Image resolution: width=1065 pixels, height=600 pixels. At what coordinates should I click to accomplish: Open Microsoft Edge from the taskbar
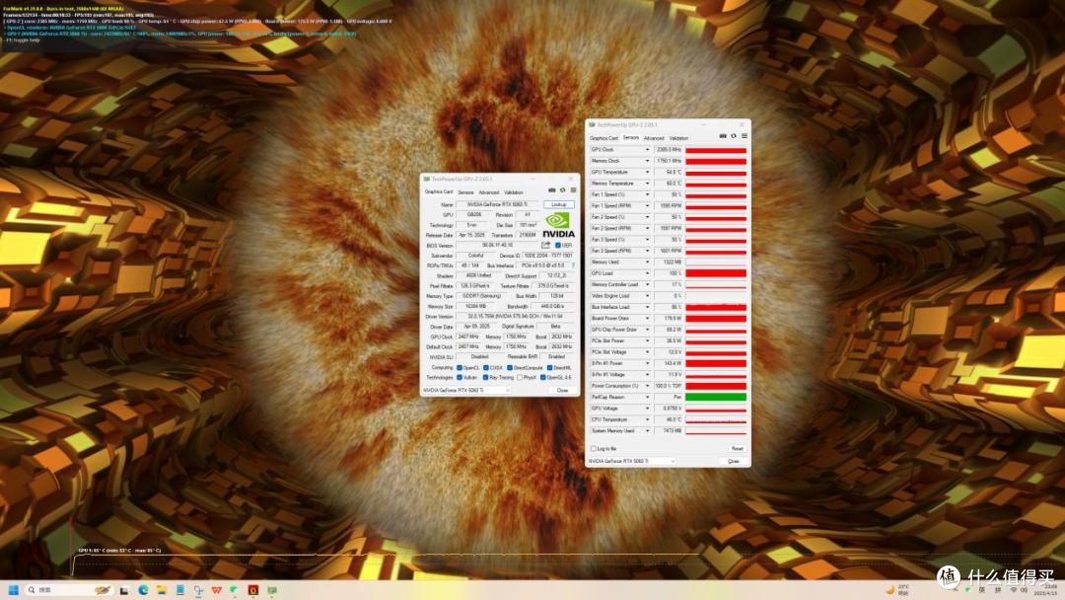click(143, 590)
